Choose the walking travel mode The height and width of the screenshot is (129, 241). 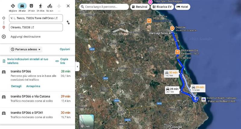click(40, 6)
